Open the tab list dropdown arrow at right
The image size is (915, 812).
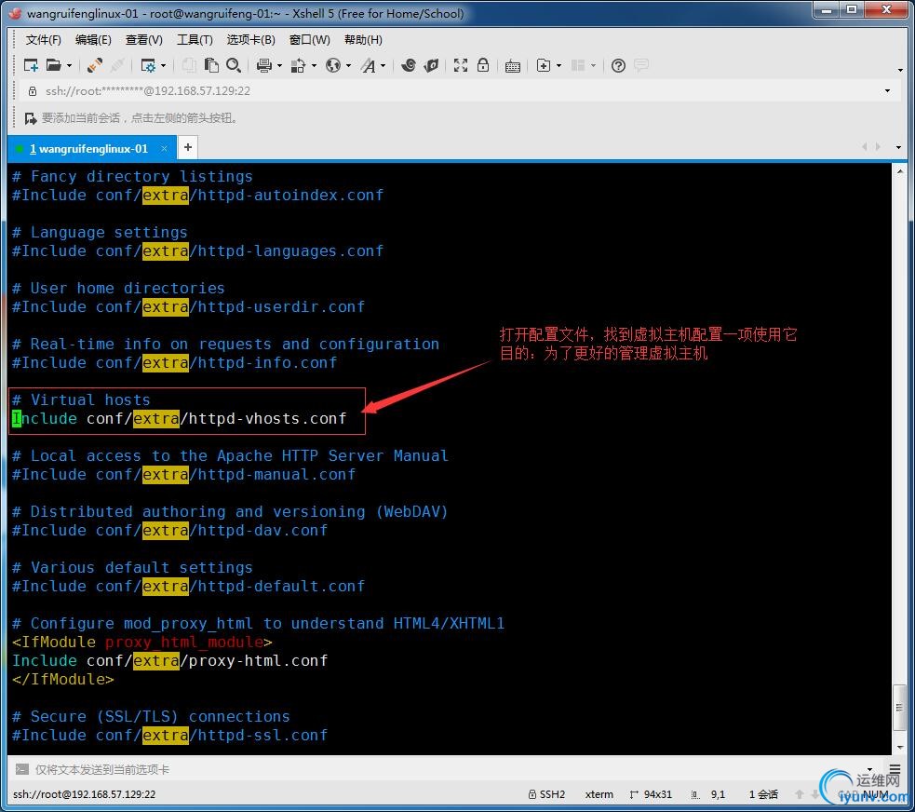click(x=898, y=147)
